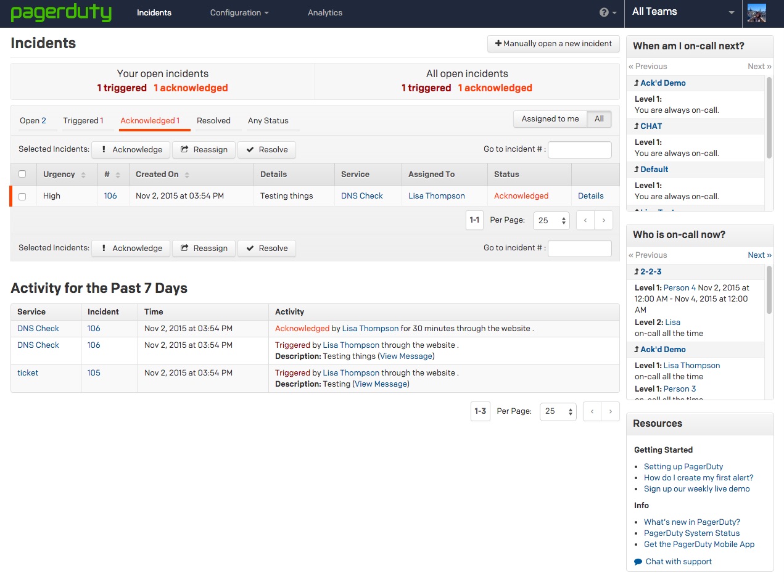784x584 pixels.
Task: Sort by Urgency column arrows
Action: point(83,175)
